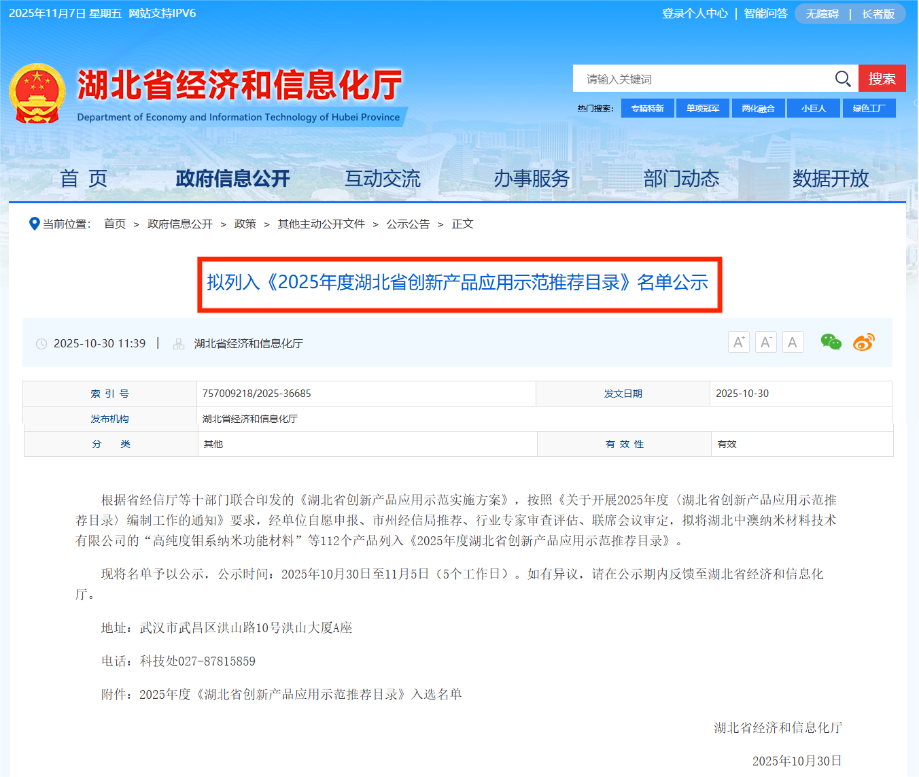Switch to 长者版 senior version
The width and height of the screenshot is (919, 777).
pos(878,14)
